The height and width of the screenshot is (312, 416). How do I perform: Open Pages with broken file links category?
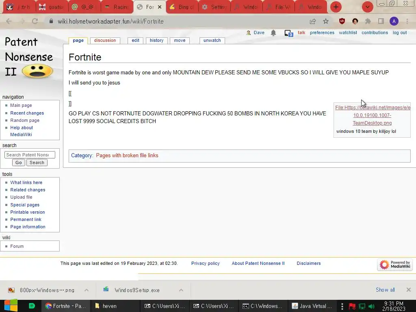(x=127, y=156)
